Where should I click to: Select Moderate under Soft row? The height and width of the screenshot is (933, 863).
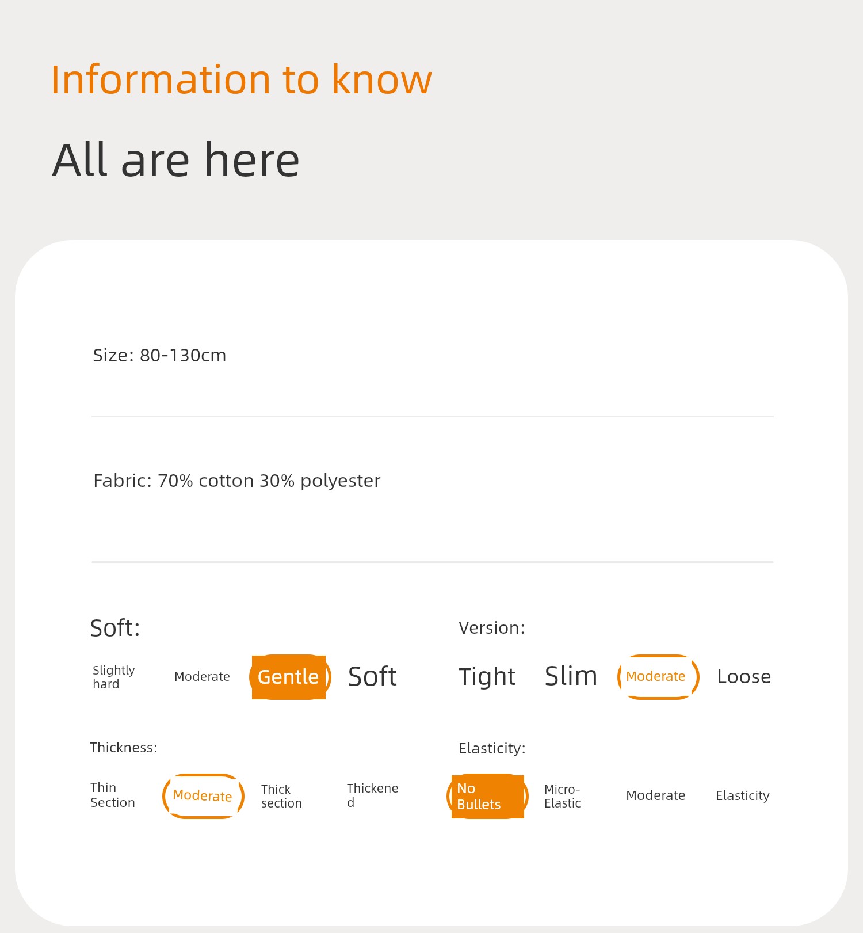202,677
